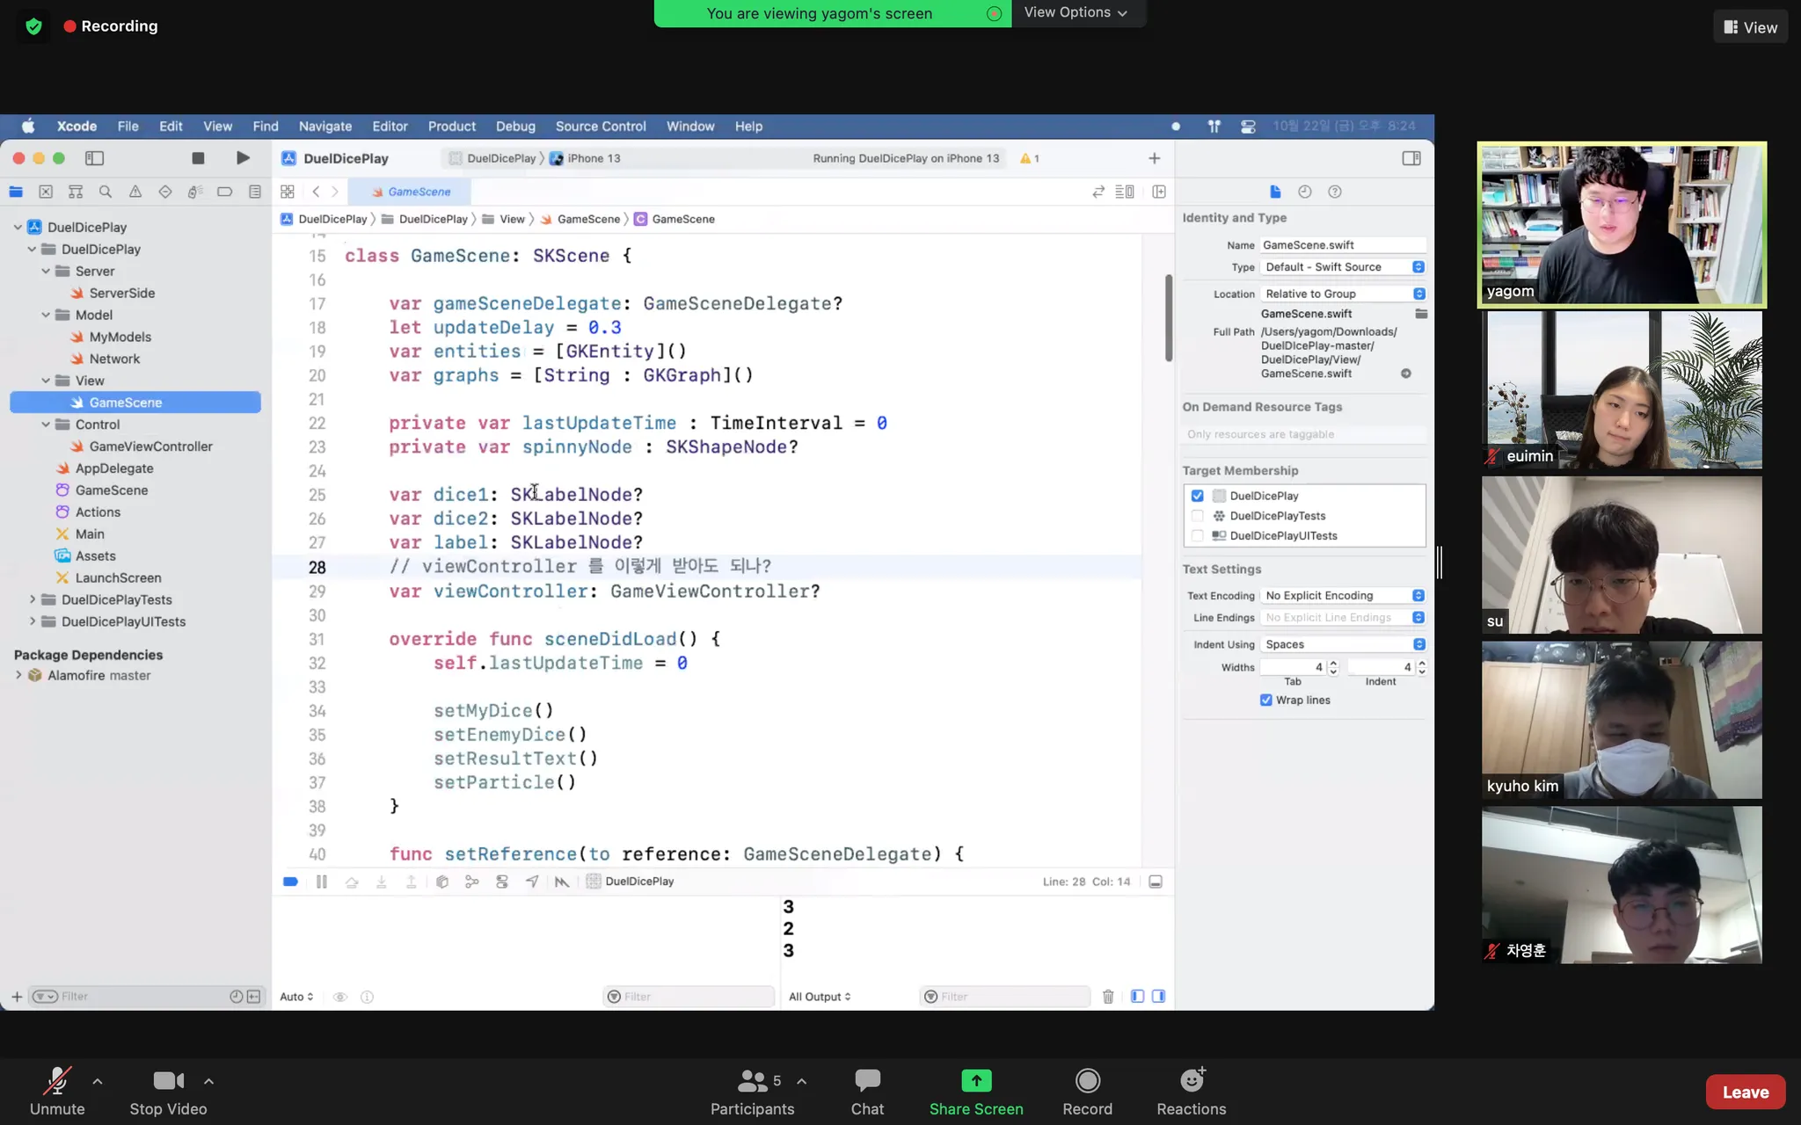This screenshot has width=1801, height=1125.
Task: Click the trash icon to clear console
Action: pos(1108,997)
